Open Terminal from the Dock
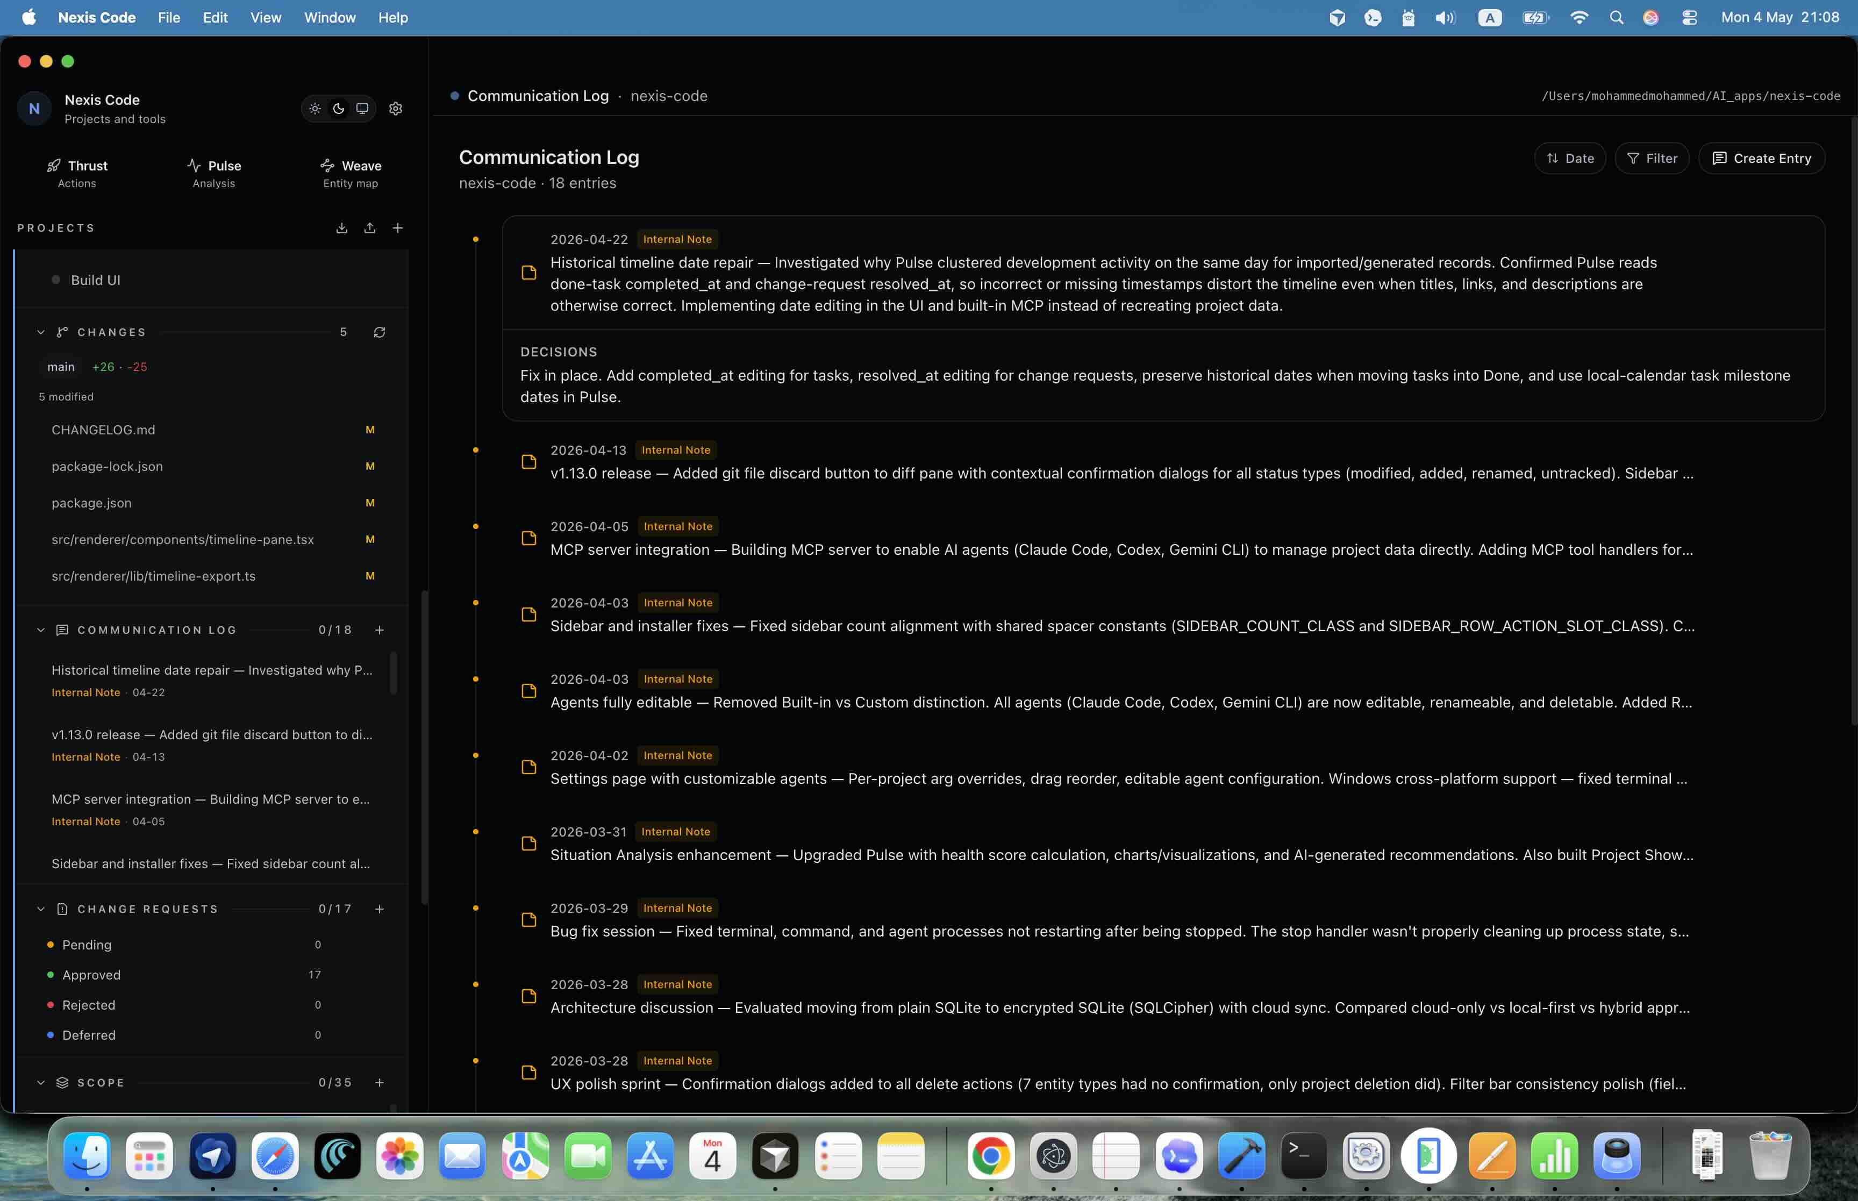This screenshot has width=1858, height=1201. pyautogui.click(x=1304, y=1156)
